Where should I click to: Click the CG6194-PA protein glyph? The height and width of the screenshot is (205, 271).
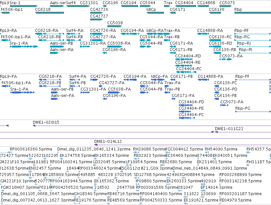130,80
